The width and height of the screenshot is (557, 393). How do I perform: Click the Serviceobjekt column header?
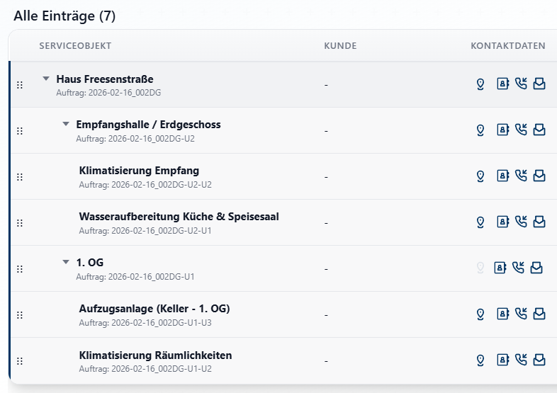click(75, 46)
